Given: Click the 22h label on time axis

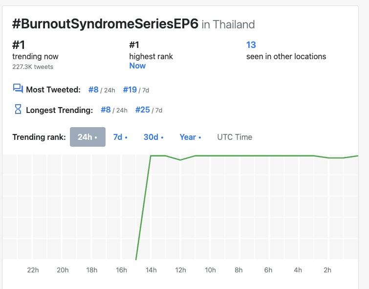Looking at the screenshot, I should click(33, 270).
